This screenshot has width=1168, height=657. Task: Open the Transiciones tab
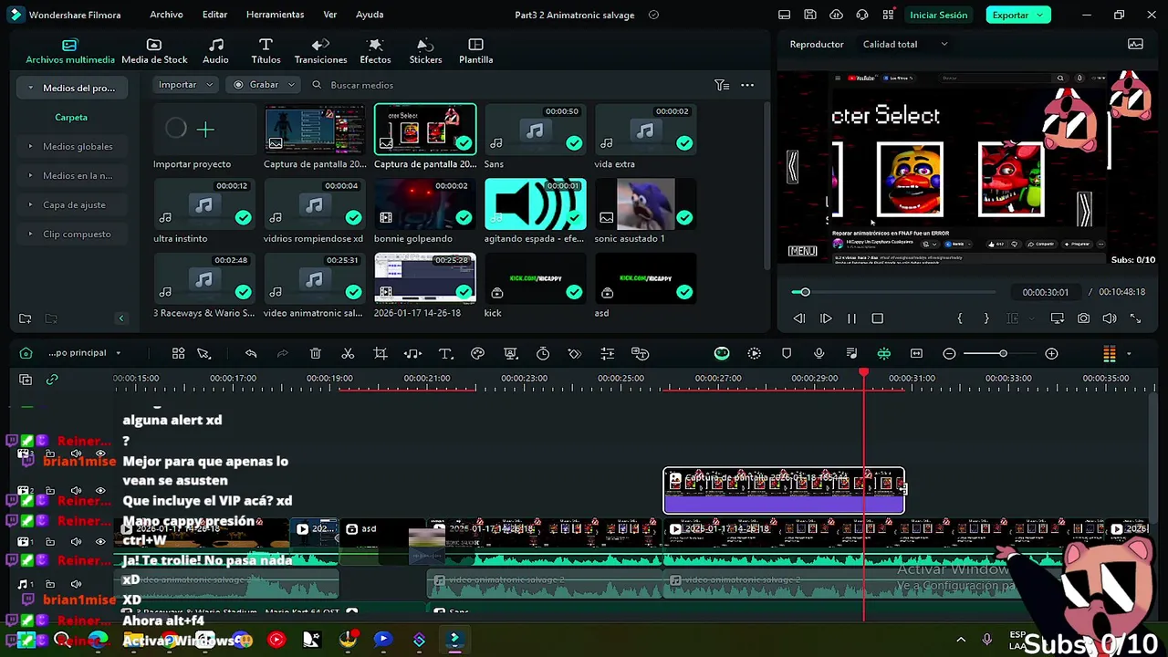[x=320, y=51]
